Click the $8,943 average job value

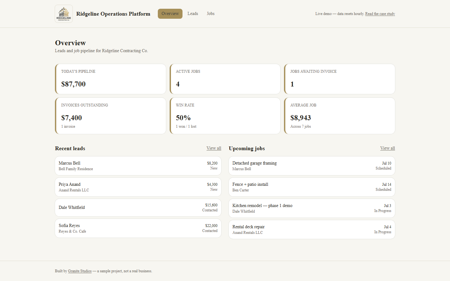click(x=301, y=118)
